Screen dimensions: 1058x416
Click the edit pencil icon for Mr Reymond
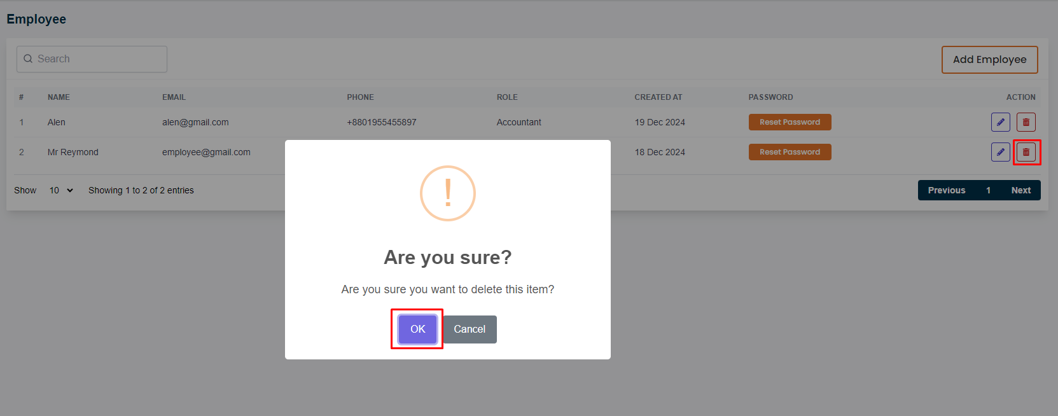(1000, 152)
